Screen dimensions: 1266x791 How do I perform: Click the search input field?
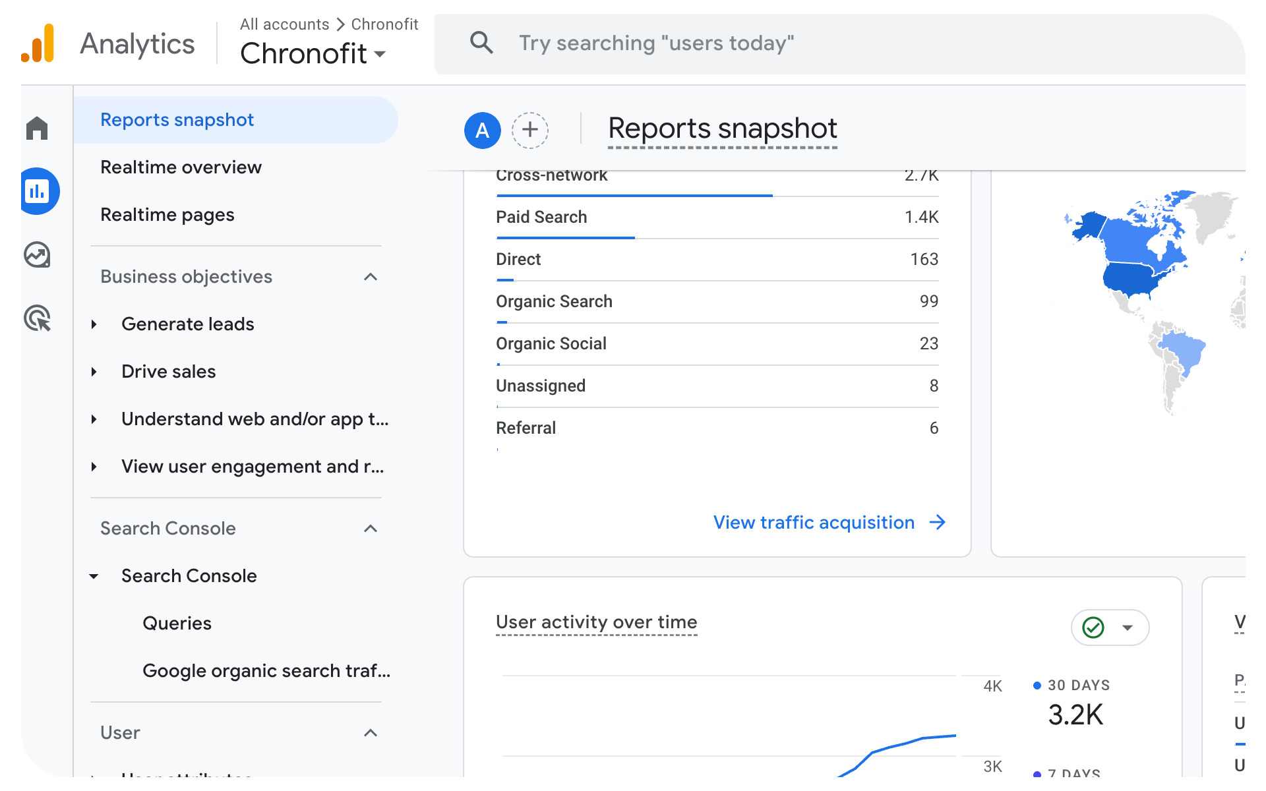point(840,44)
